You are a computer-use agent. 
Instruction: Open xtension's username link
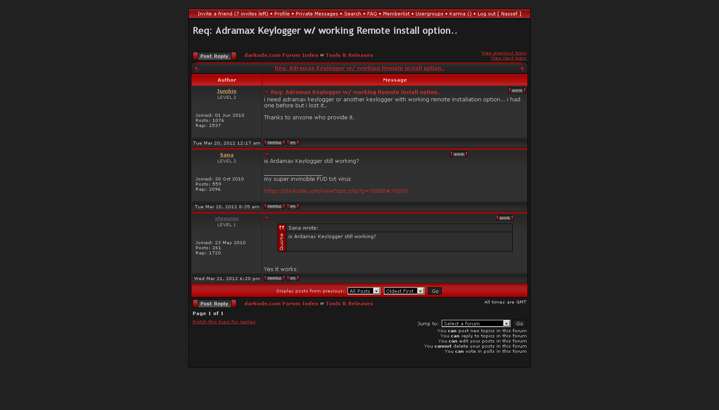(226, 218)
